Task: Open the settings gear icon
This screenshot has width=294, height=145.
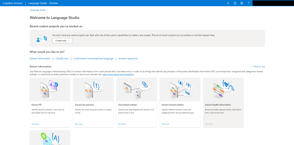Action: click(x=242, y=3)
